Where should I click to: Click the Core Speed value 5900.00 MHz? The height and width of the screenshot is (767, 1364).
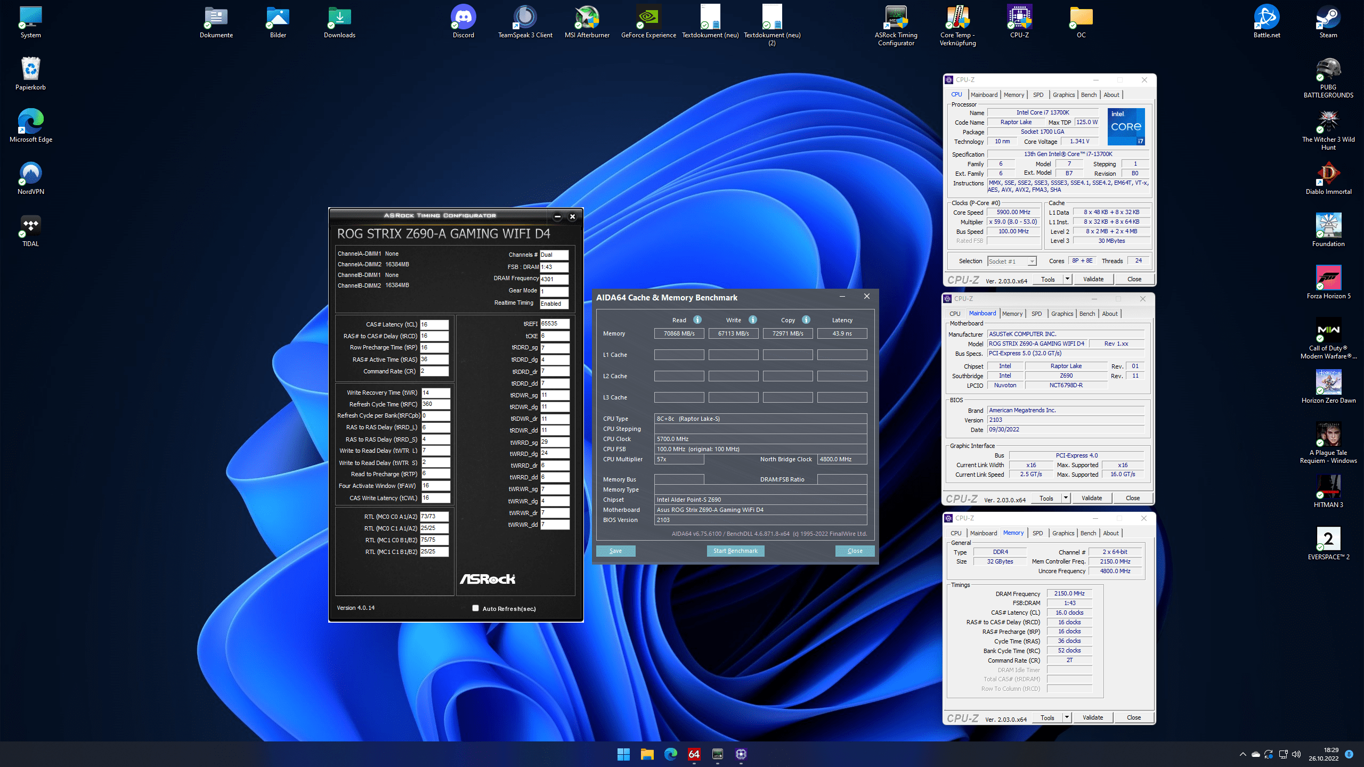coord(1013,212)
